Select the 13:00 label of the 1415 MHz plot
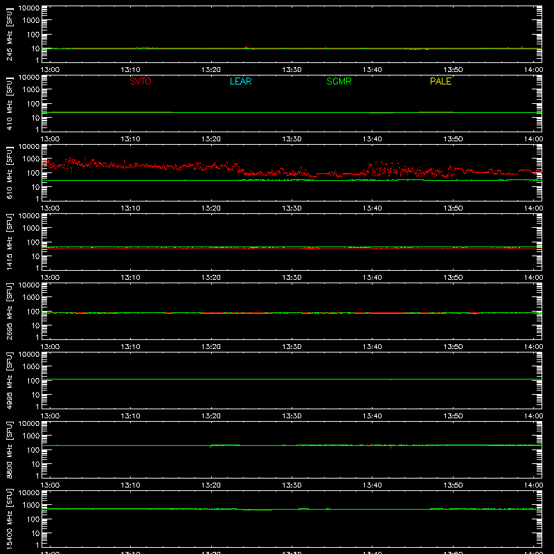Screen dimensions: 554x554 pyautogui.click(x=50, y=278)
